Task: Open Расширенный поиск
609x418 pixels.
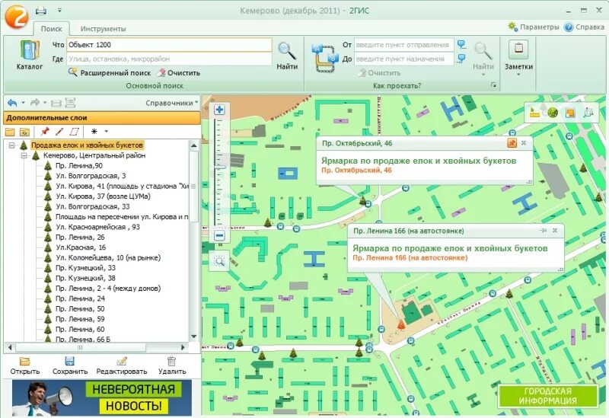Action: point(110,72)
